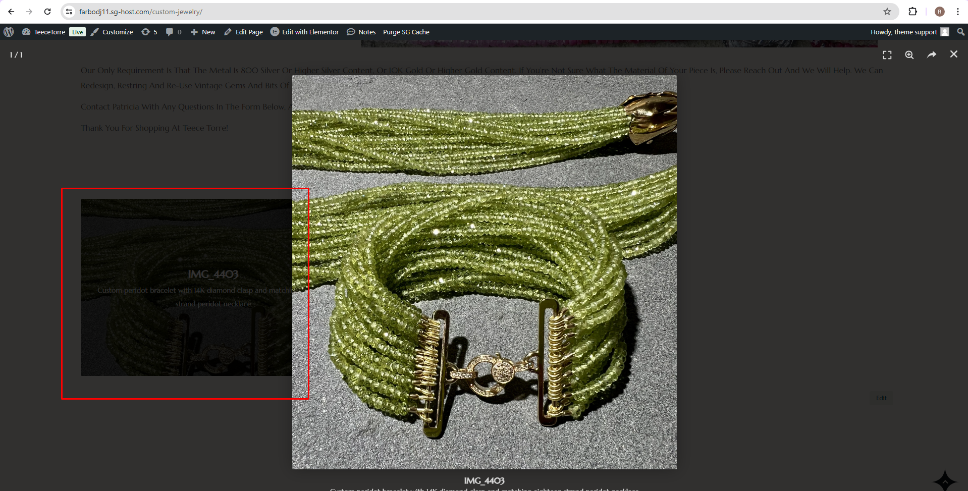Share the lightbox image with arrow icon

point(932,54)
